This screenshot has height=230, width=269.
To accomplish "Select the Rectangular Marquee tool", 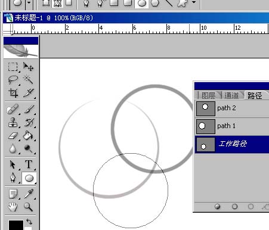I will pyautogui.click(x=13, y=67).
